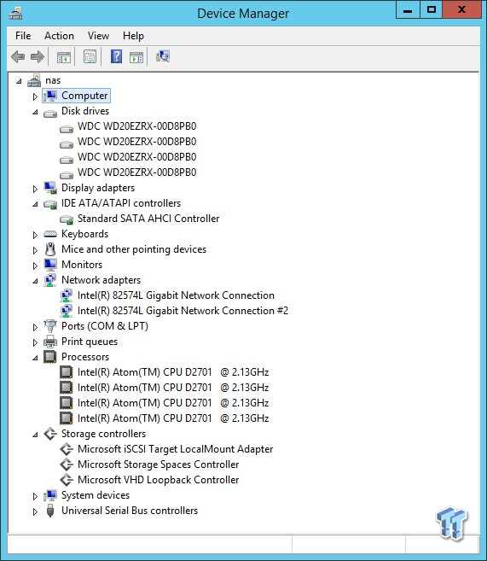Screen dimensions: 487x561
Task: Open the View menu
Action: coord(98,36)
